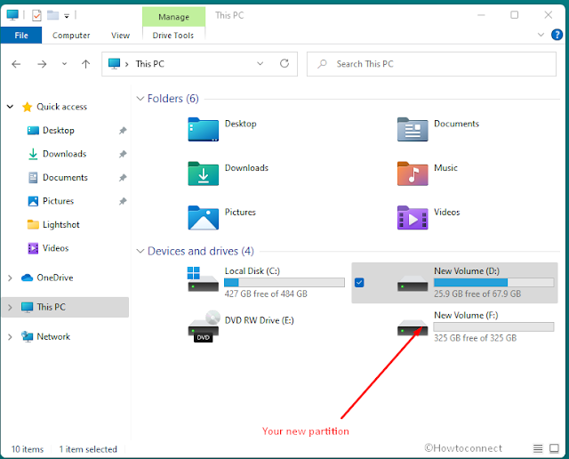Viewport: 569px width, 459px height.
Task: Select the Videos folder icon in Folders
Action: (x=413, y=218)
